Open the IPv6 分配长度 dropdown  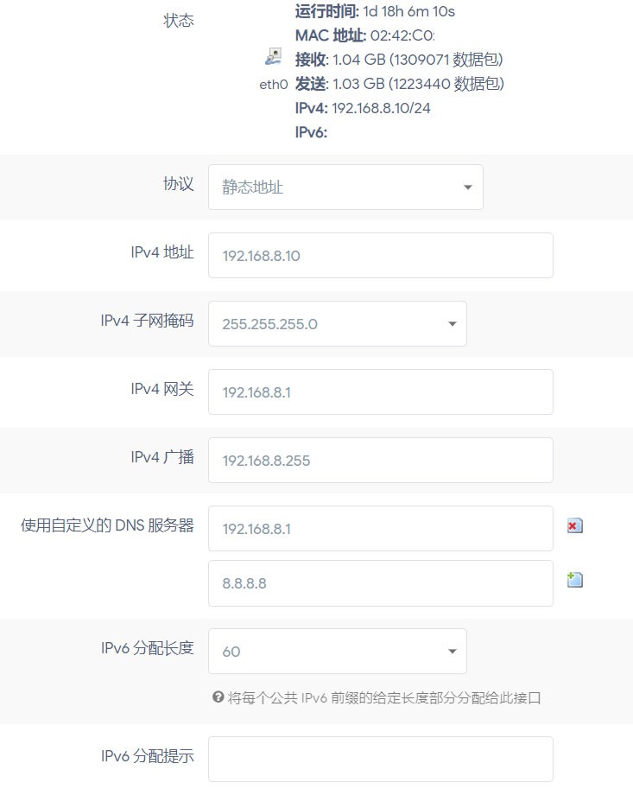tap(337, 651)
